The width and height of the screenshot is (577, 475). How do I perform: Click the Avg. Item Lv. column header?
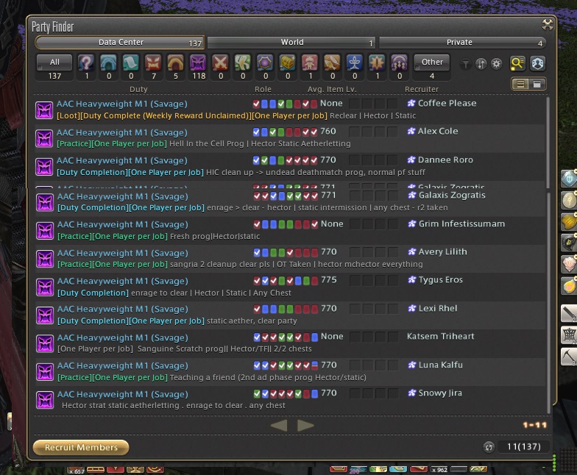332,90
